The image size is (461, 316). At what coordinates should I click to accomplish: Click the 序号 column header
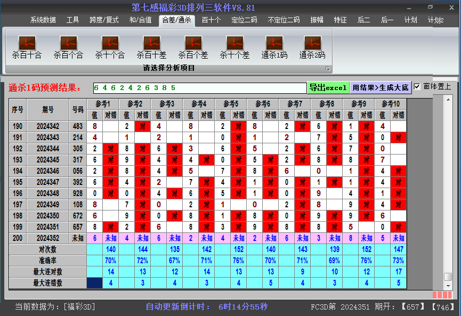click(x=18, y=110)
